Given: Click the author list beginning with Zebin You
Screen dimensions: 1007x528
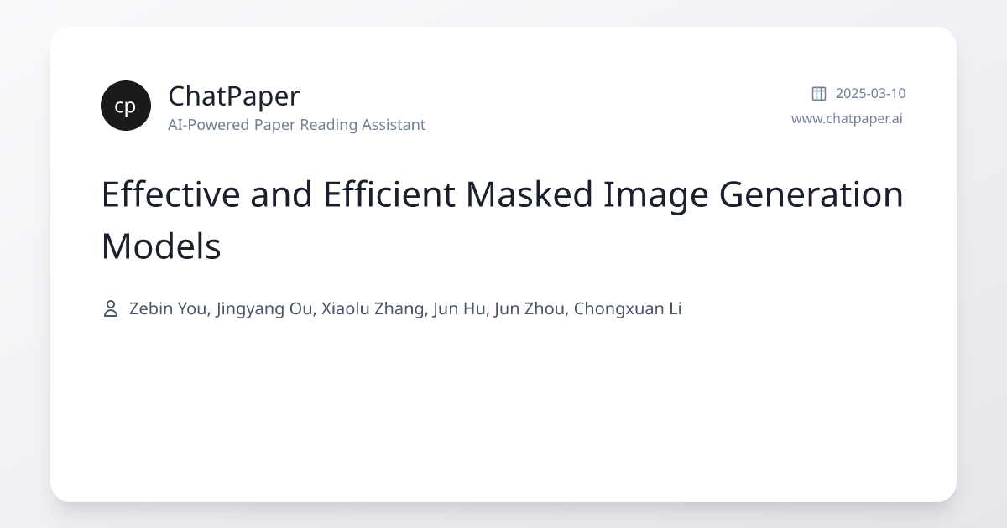Looking at the screenshot, I should [405, 308].
